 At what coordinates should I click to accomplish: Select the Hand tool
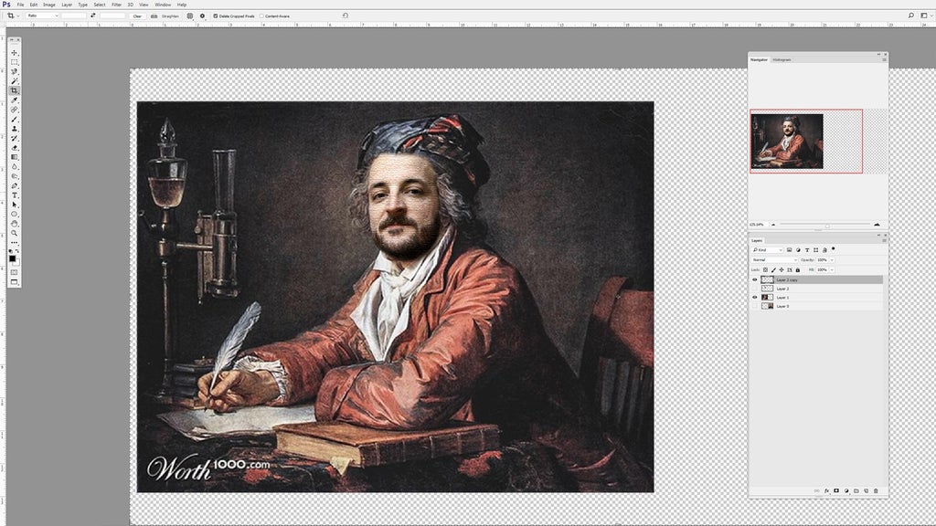[15, 224]
